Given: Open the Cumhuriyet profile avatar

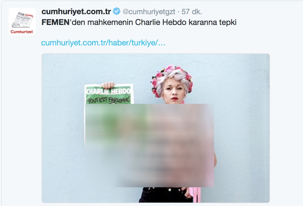Looking at the screenshot, I should click(x=22, y=21).
